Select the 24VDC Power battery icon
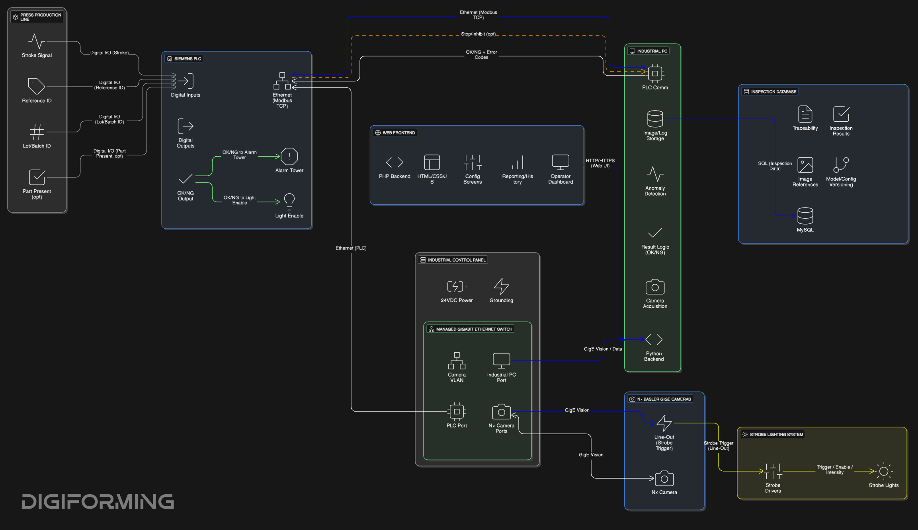918x530 pixels. click(457, 286)
